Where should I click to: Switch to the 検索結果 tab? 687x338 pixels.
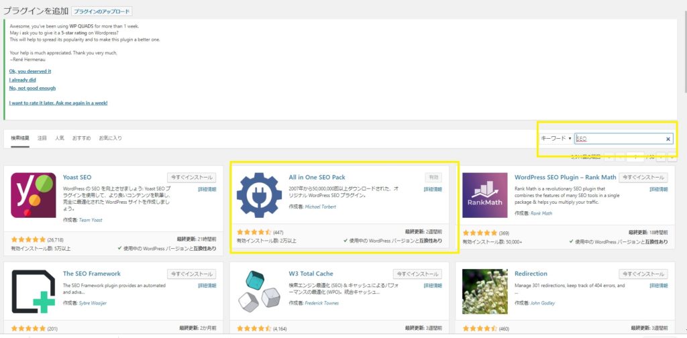click(20, 138)
